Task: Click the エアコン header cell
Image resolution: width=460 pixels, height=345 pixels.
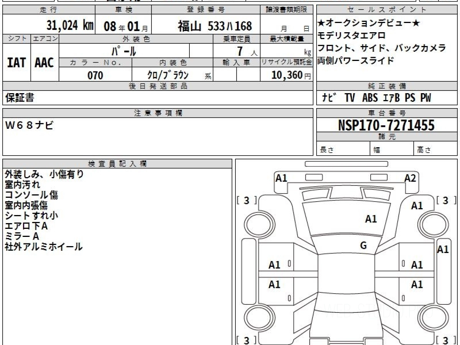Action: (45, 39)
